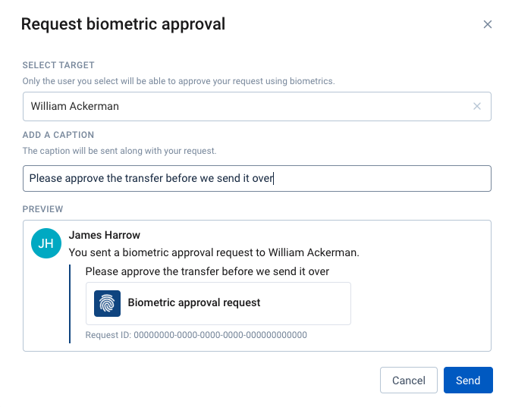Screen dimensions: 512x407
Task: Click the dialog title heading
Action: [x=123, y=24]
